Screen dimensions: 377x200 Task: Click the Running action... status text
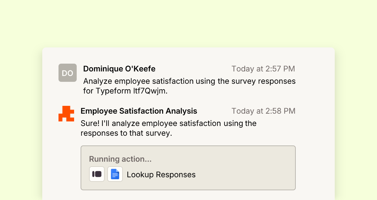tap(120, 159)
